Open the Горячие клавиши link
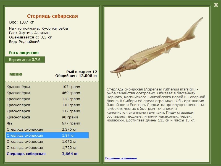 [x=121, y=158]
